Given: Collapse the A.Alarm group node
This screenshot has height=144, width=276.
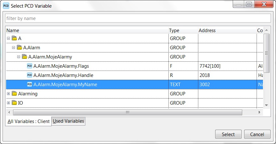Looking at the screenshot, I should click(x=13, y=47).
